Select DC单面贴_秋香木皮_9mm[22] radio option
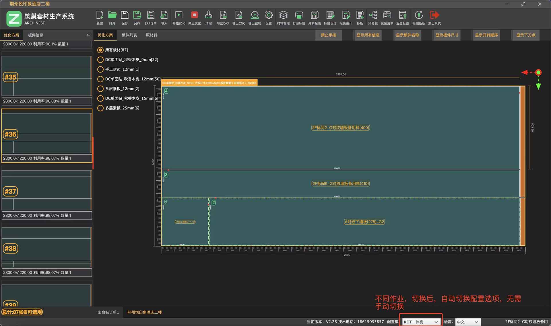 [100, 60]
